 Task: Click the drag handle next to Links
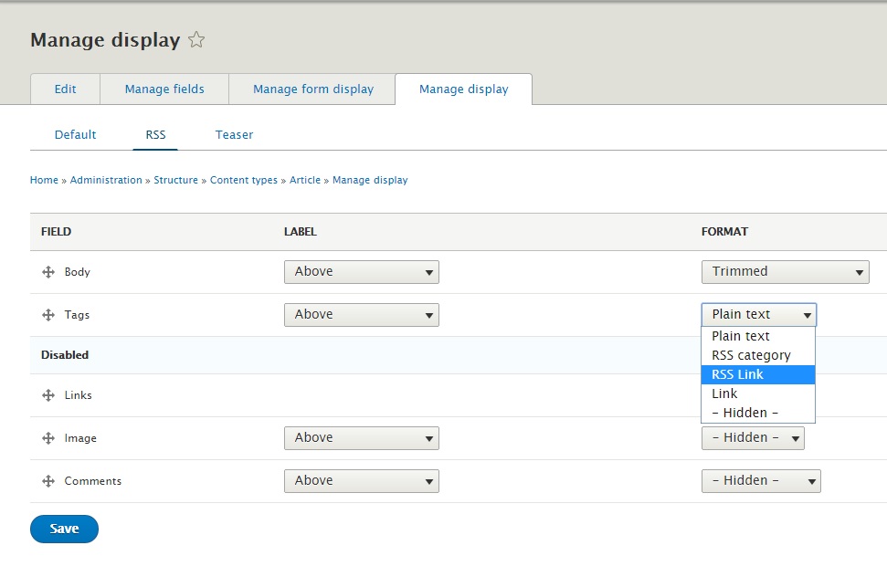coord(48,394)
